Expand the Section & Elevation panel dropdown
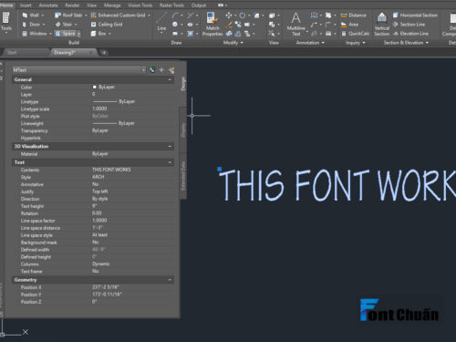This screenshot has width=456, height=342. pyautogui.click(x=427, y=43)
